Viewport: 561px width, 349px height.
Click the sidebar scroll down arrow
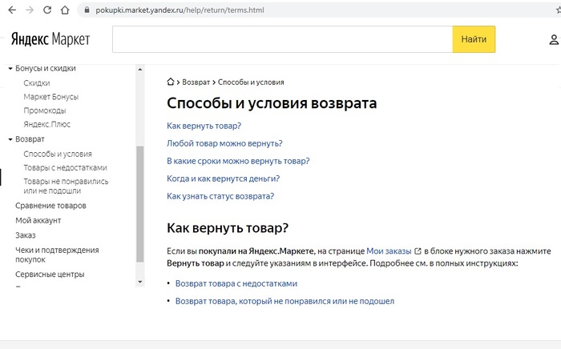coord(140,282)
